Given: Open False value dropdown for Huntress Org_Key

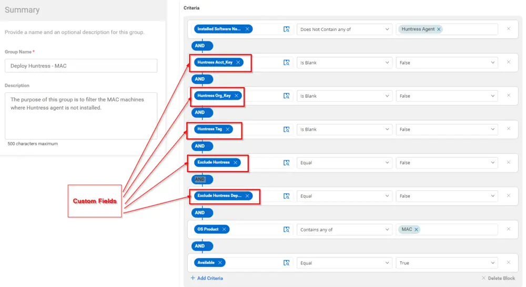Looking at the screenshot, I should pos(447,96).
